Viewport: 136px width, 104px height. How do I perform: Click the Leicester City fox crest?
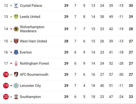[16, 85]
